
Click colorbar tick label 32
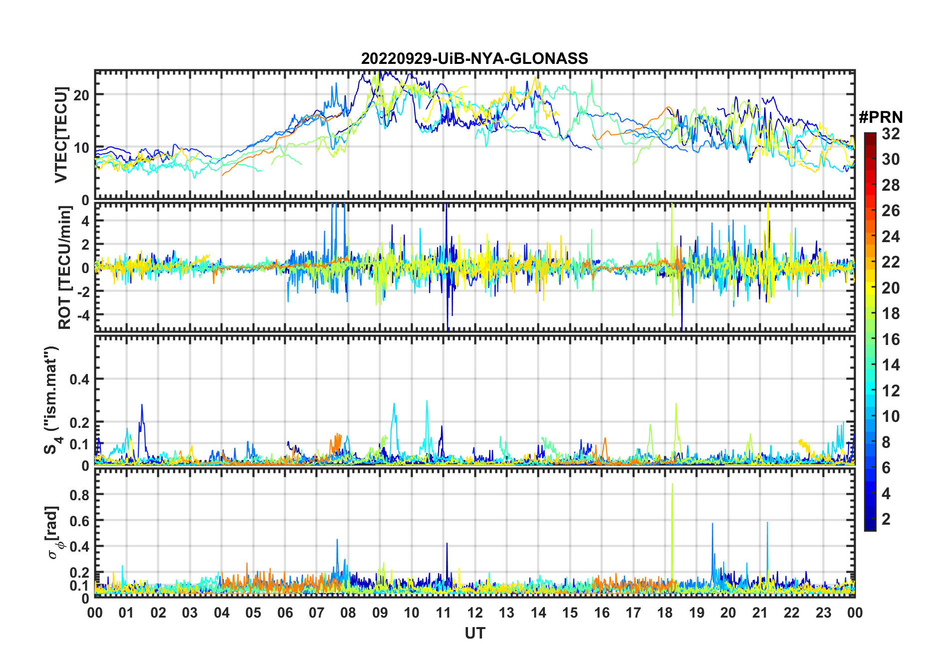(891, 134)
